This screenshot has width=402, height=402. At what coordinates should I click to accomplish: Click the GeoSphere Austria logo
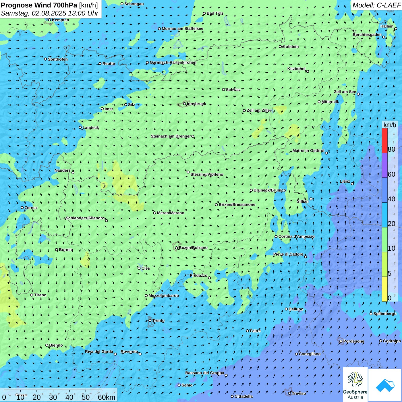(355, 385)
